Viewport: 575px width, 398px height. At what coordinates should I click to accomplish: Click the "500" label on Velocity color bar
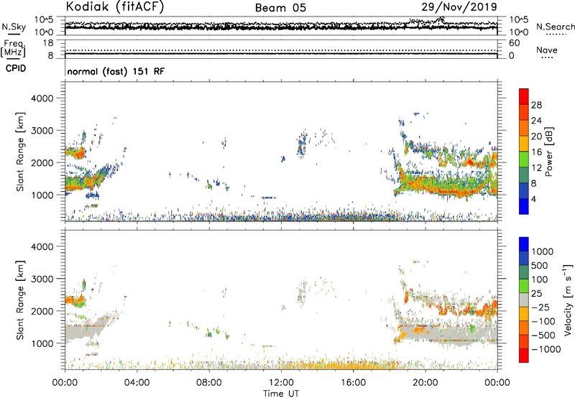pyautogui.click(x=541, y=266)
